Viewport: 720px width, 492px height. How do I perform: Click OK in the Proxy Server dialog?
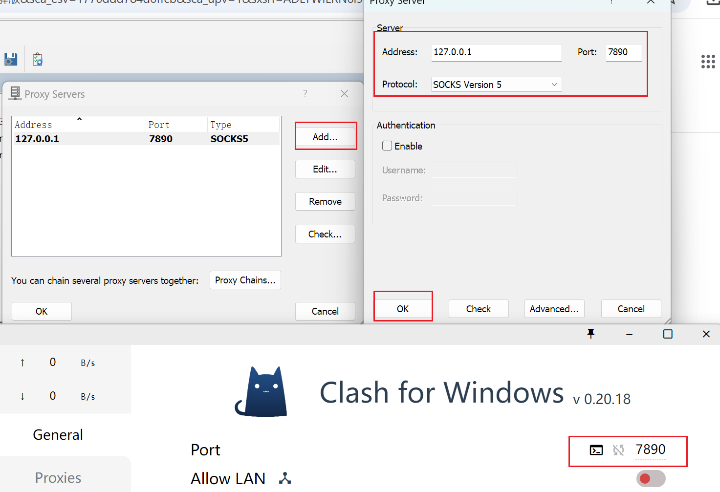pos(403,309)
